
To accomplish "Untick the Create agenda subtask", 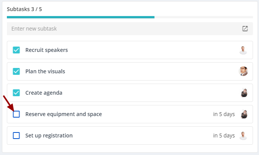I will click(16, 93).
